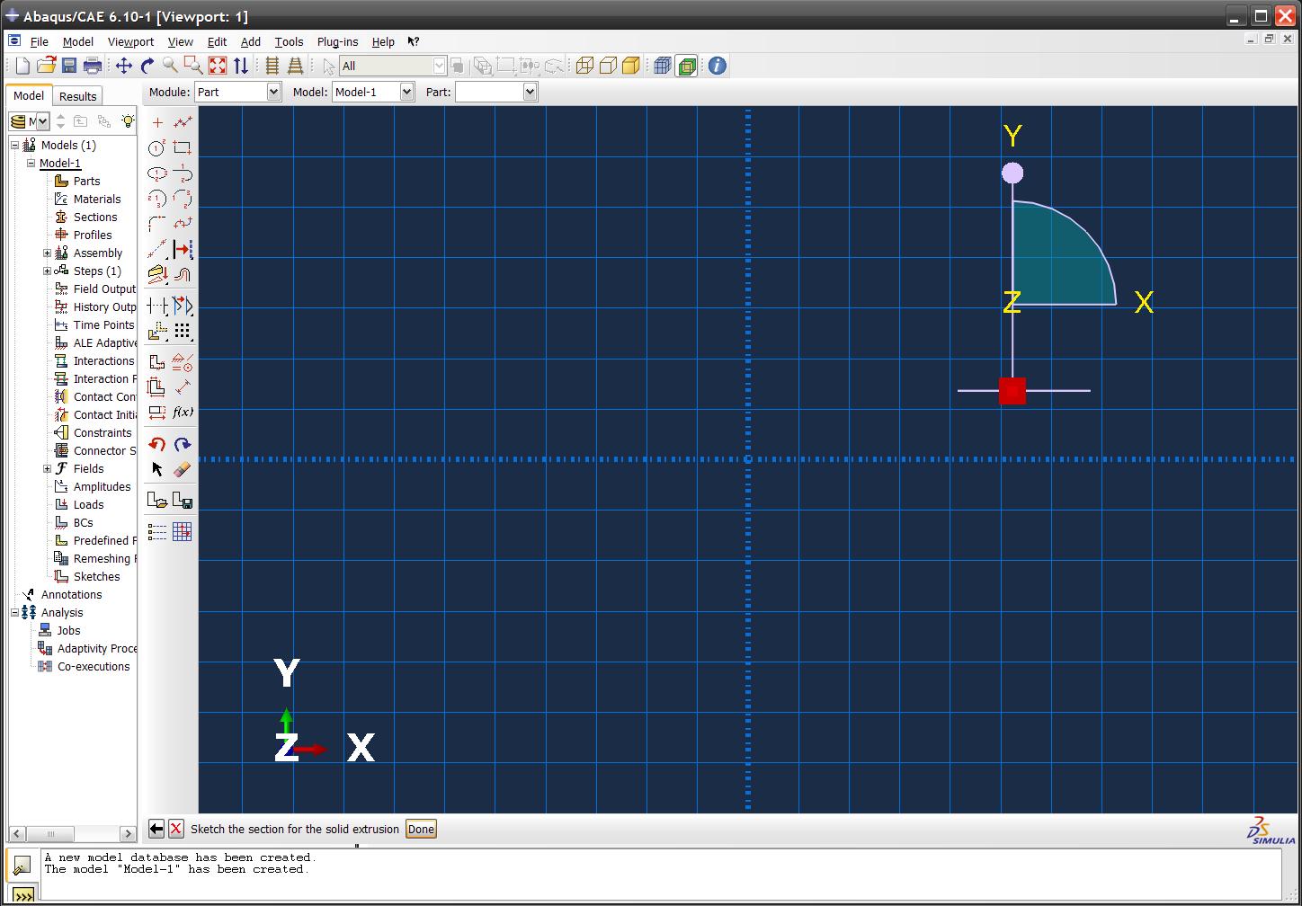1302x906 pixels.
Task: Toggle hidden line render style
Action: 608,66
